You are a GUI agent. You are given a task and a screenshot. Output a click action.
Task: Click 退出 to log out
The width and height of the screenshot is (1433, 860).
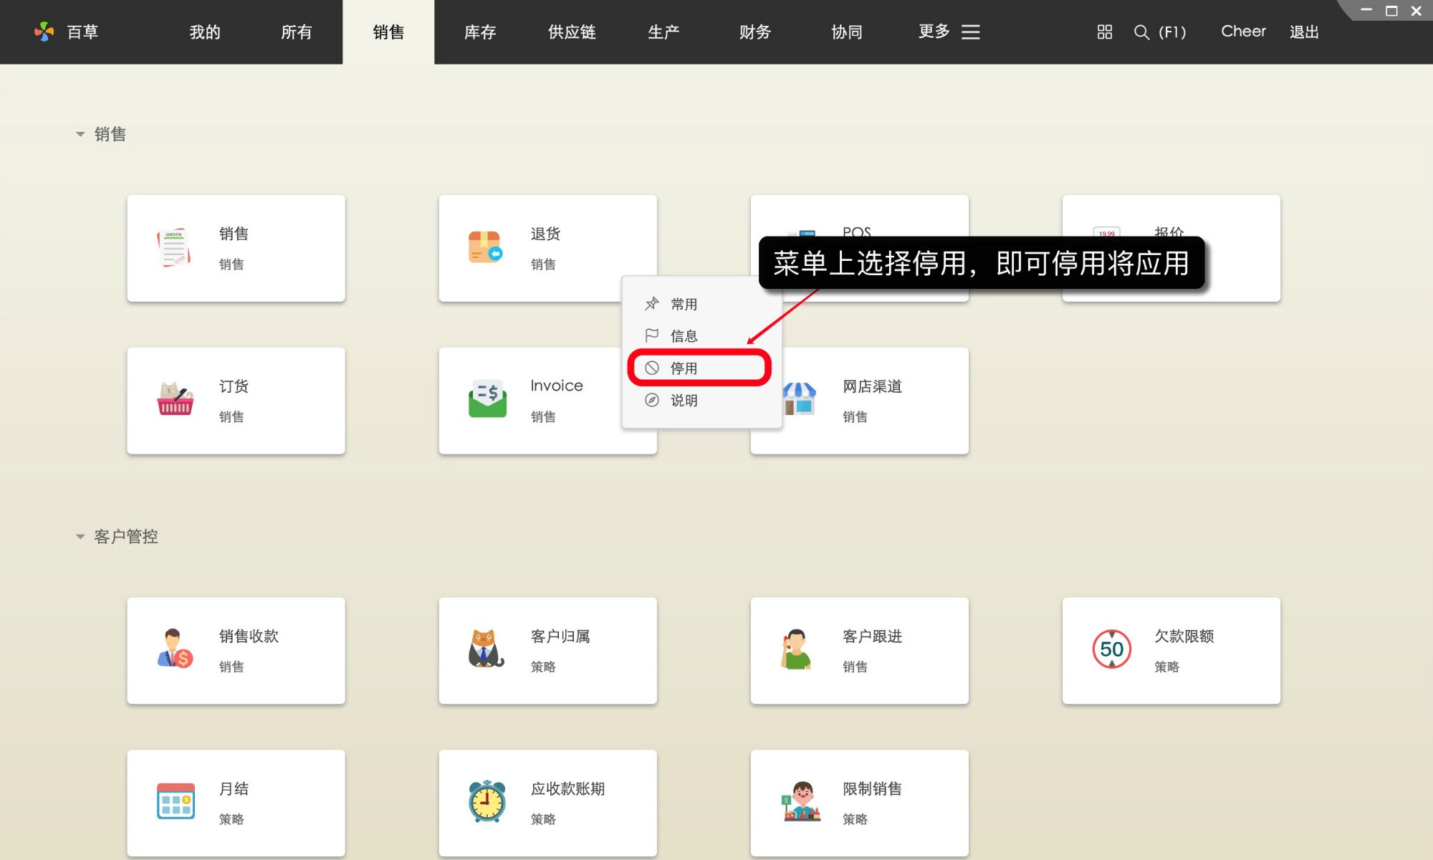1304,32
